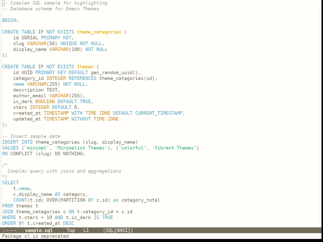Click the first comment line 'Complex SQL sample'

click(x=55, y=3)
